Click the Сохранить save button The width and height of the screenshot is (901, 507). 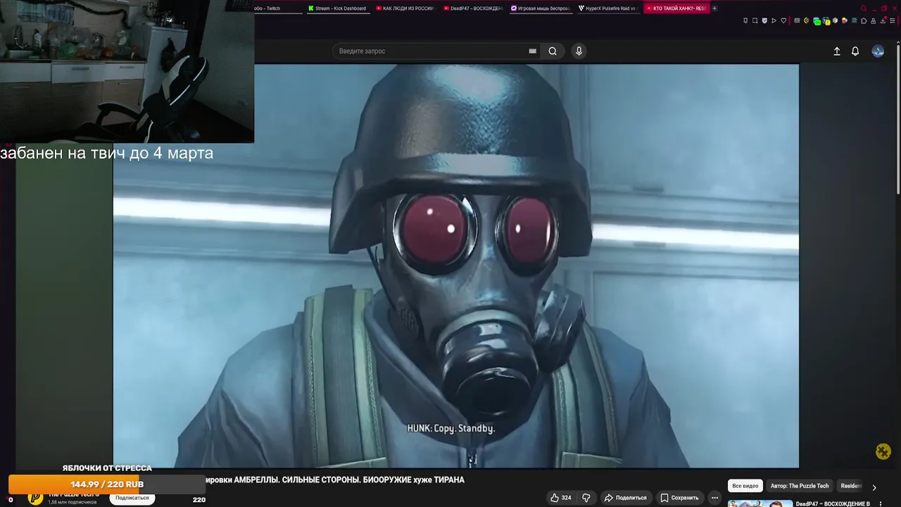coord(679,498)
